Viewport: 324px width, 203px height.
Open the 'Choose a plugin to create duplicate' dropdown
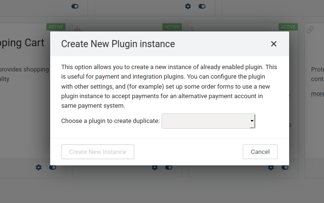(208, 121)
